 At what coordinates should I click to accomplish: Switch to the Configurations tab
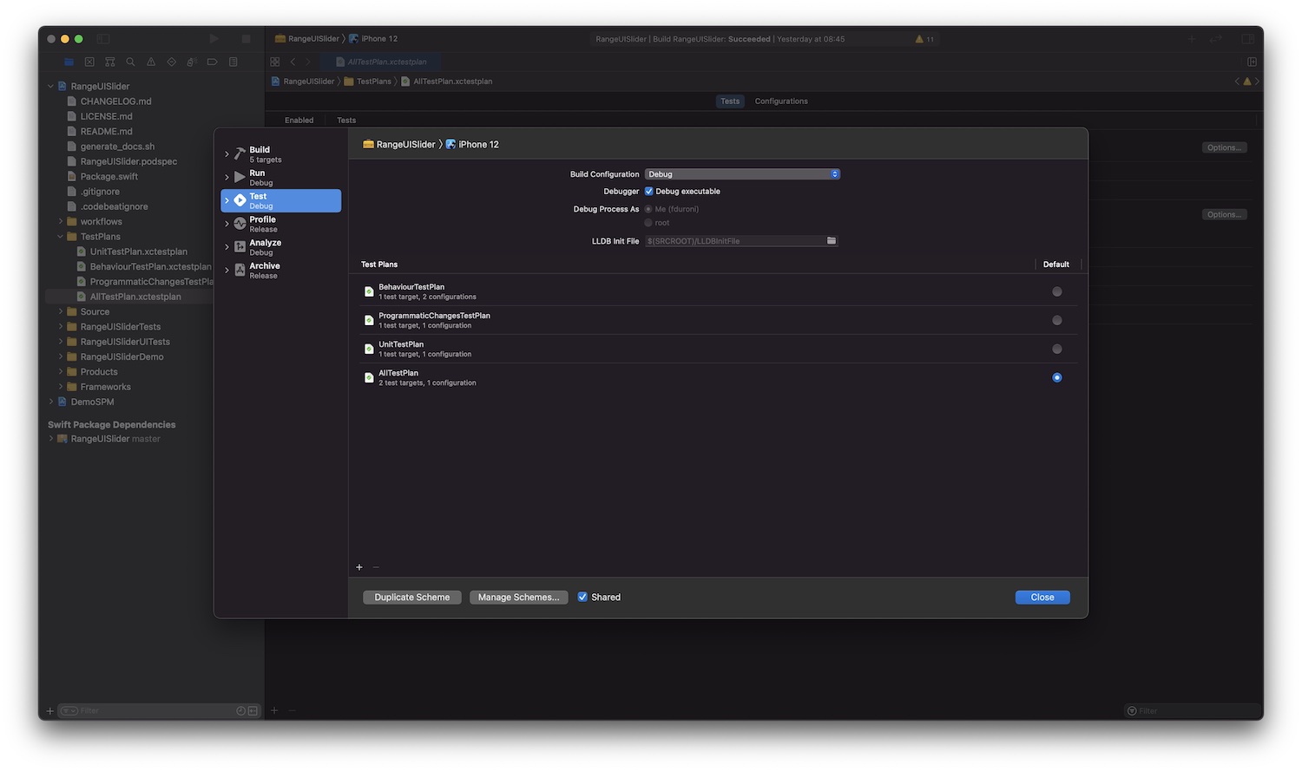781,101
